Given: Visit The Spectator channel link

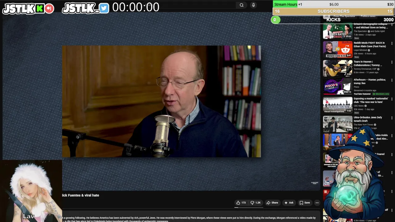Looking at the screenshot, I should [360, 31].
